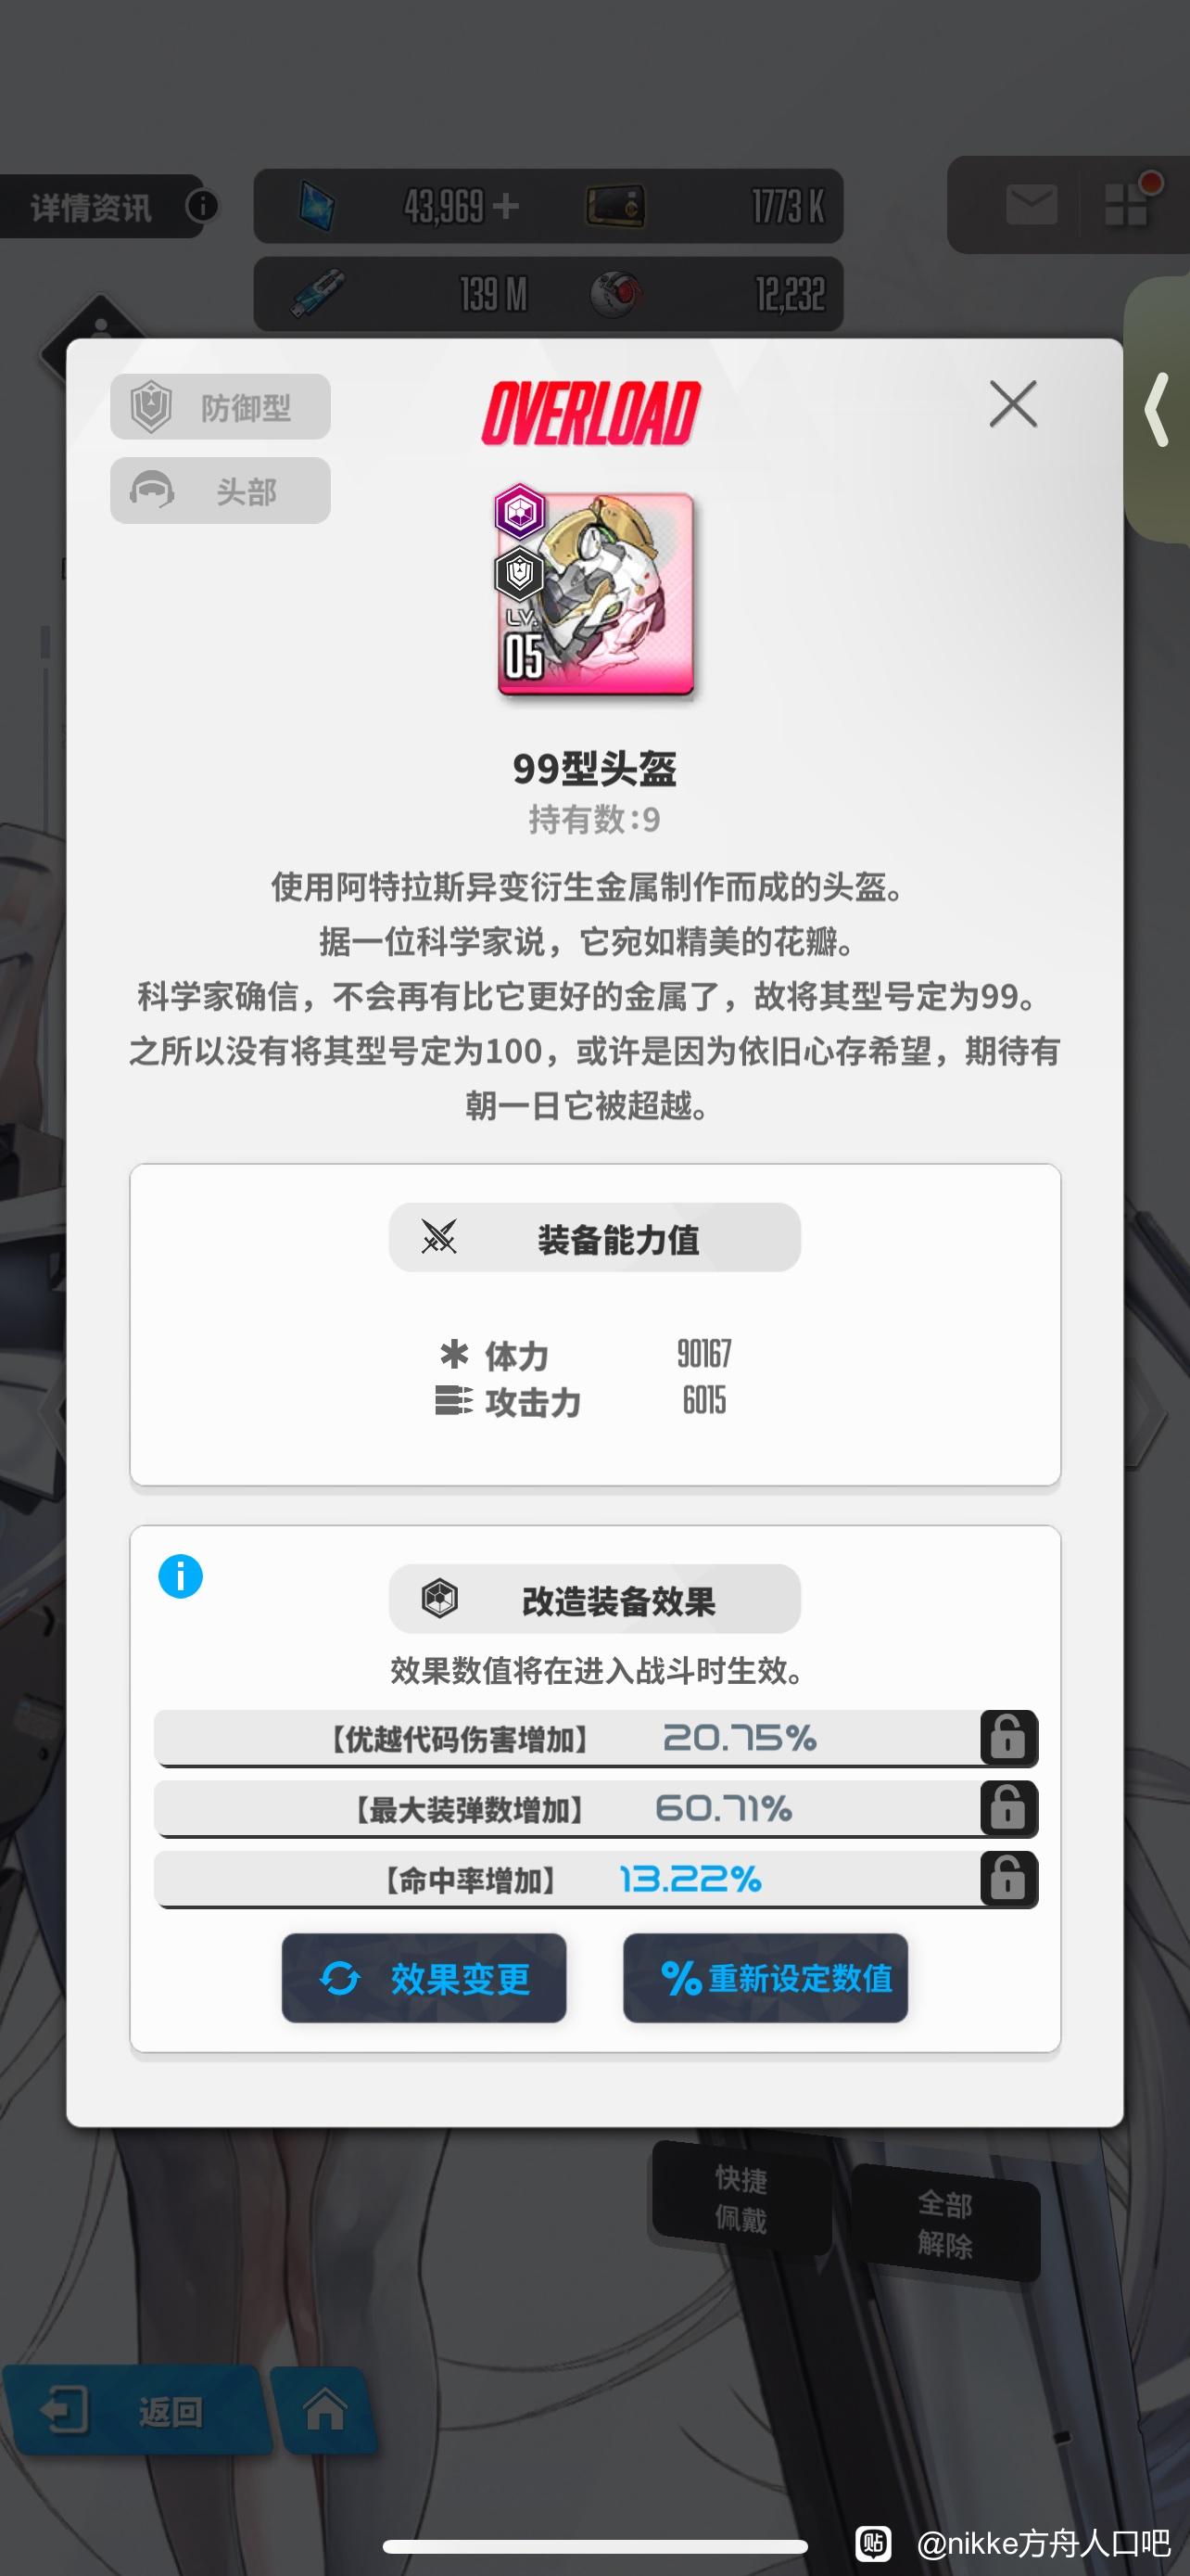Toggle lock on 命中率增加 effect
The height and width of the screenshot is (2576, 1190).
coord(1008,1879)
